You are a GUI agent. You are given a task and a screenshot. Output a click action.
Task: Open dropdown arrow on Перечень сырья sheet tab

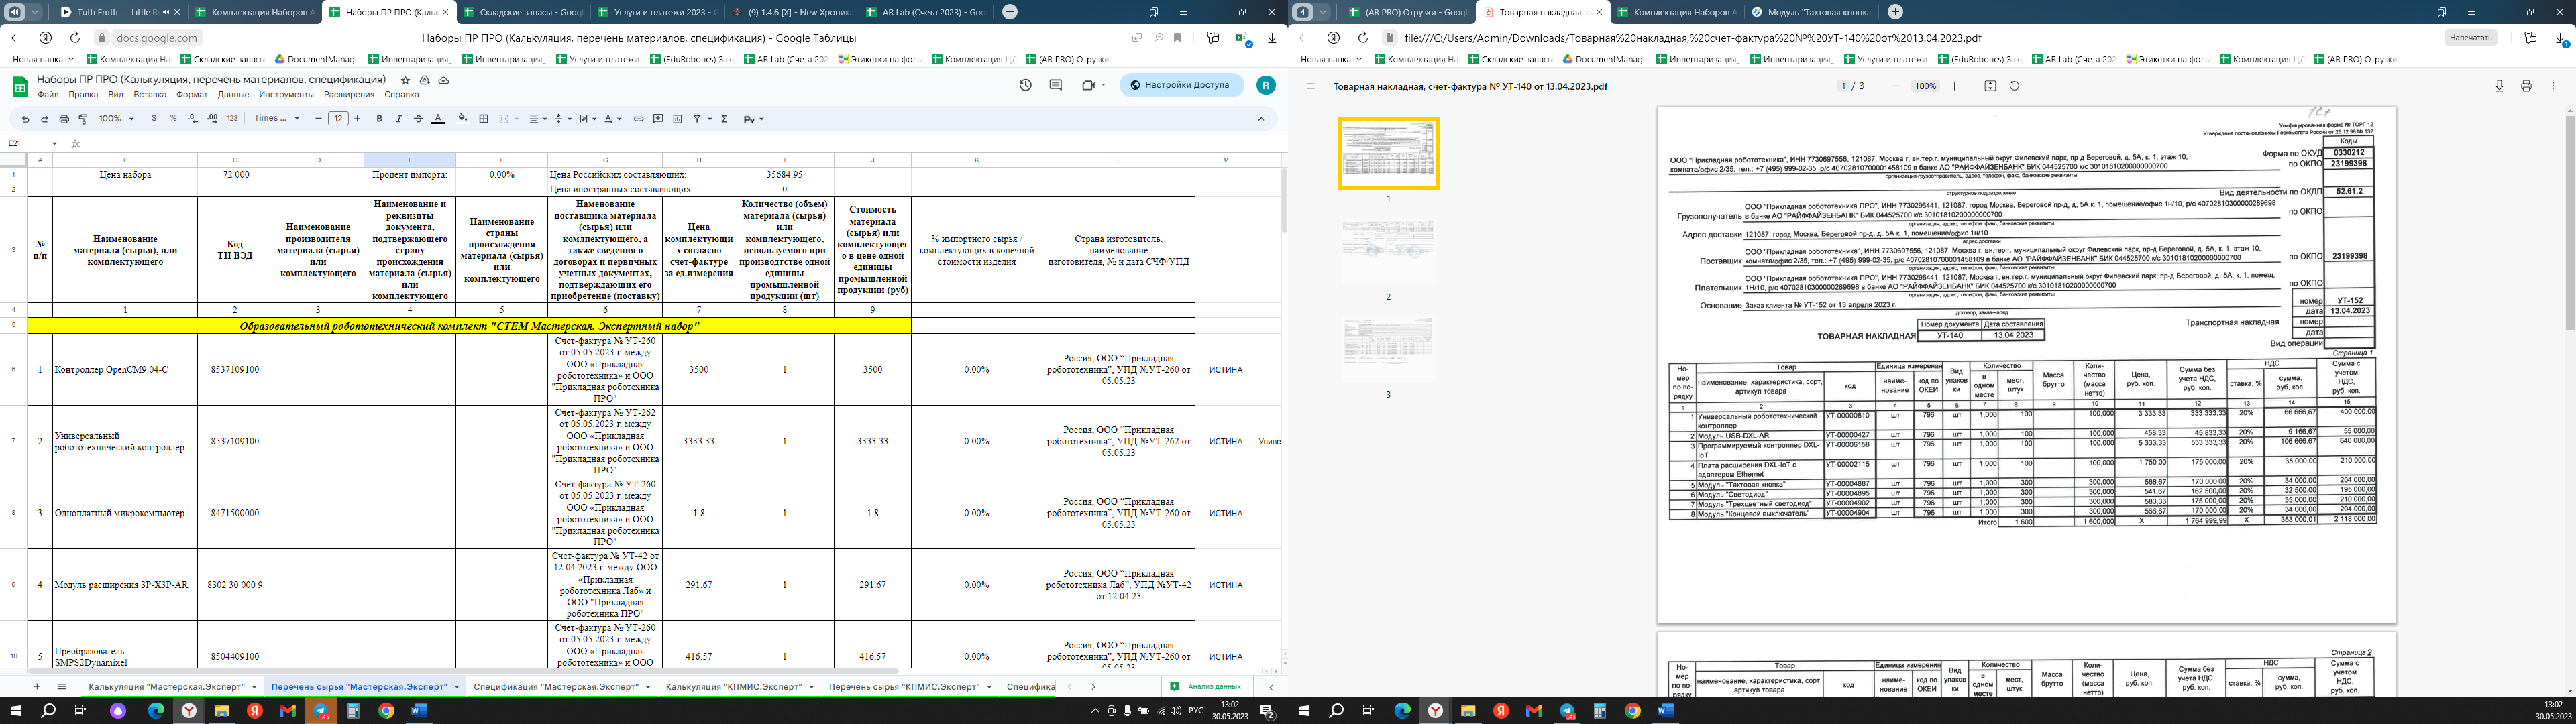(x=457, y=687)
